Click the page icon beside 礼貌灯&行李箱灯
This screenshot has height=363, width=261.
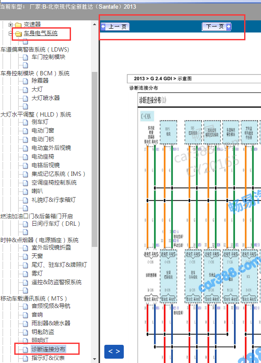[x=26, y=200]
